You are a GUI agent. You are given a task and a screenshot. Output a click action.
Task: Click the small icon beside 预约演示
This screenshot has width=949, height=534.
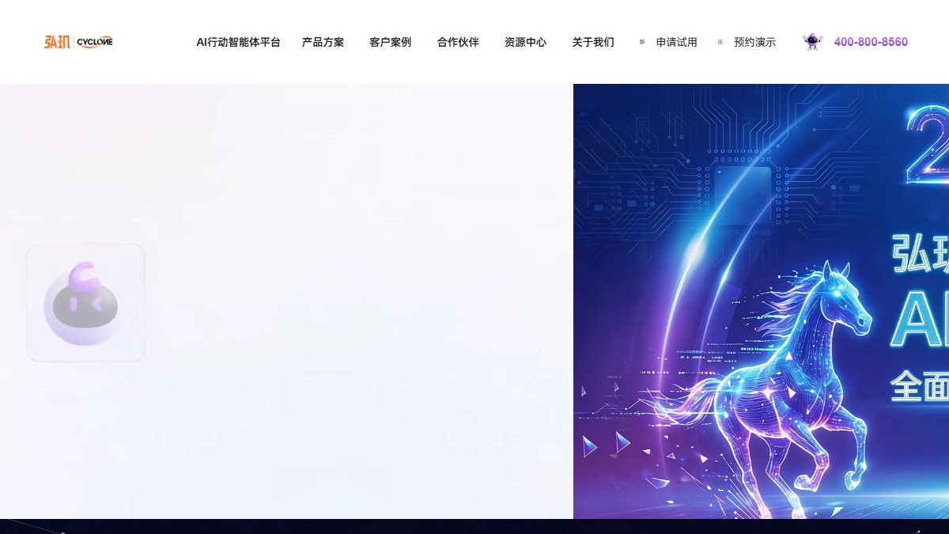pos(720,42)
